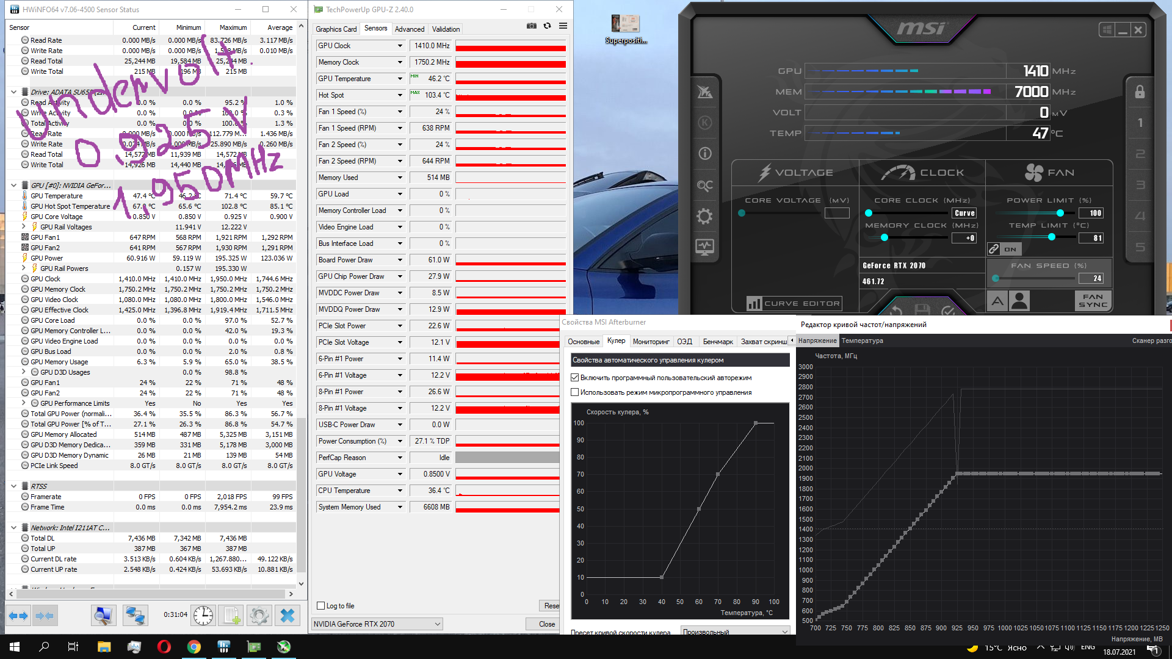The height and width of the screenshot is (659, 1172).
Task: Open the GPU Clock sensor dropdown arrow
Action: (400, 46)
